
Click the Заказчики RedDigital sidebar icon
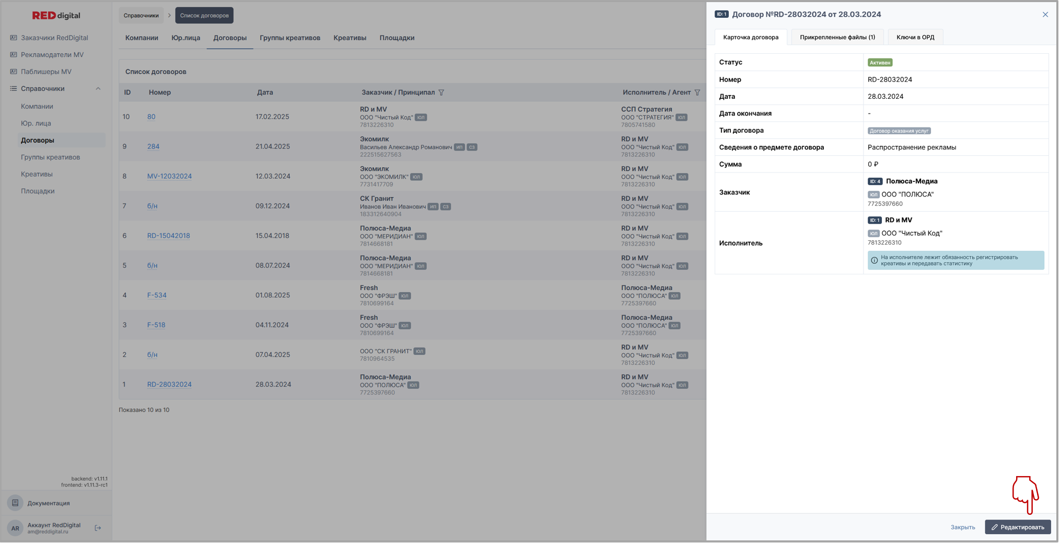coord(14,38)
